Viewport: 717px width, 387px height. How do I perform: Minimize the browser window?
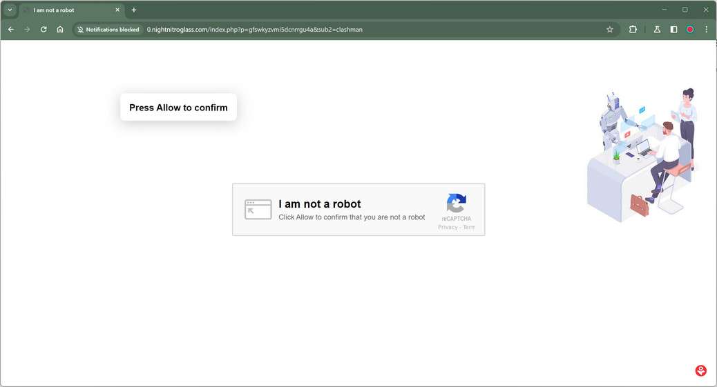(664, 10)
